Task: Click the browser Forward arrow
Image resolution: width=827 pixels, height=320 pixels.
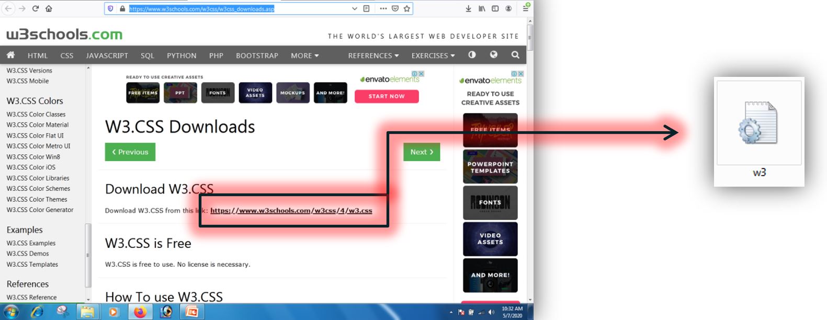Action: [x=22, y=8]
